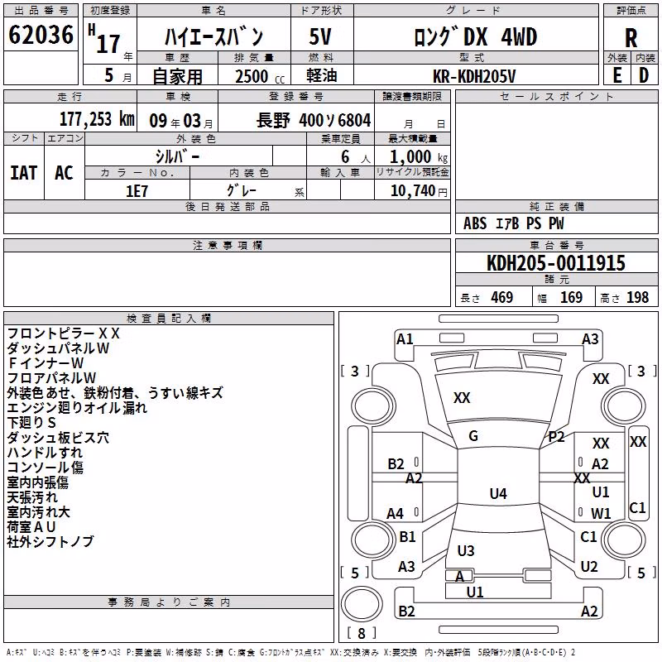Image resolution: width=662 pixels, height=662 pixels.
Task: Select the note 天張汚れ
Action: pyautogui.click(x=32, y=497)
